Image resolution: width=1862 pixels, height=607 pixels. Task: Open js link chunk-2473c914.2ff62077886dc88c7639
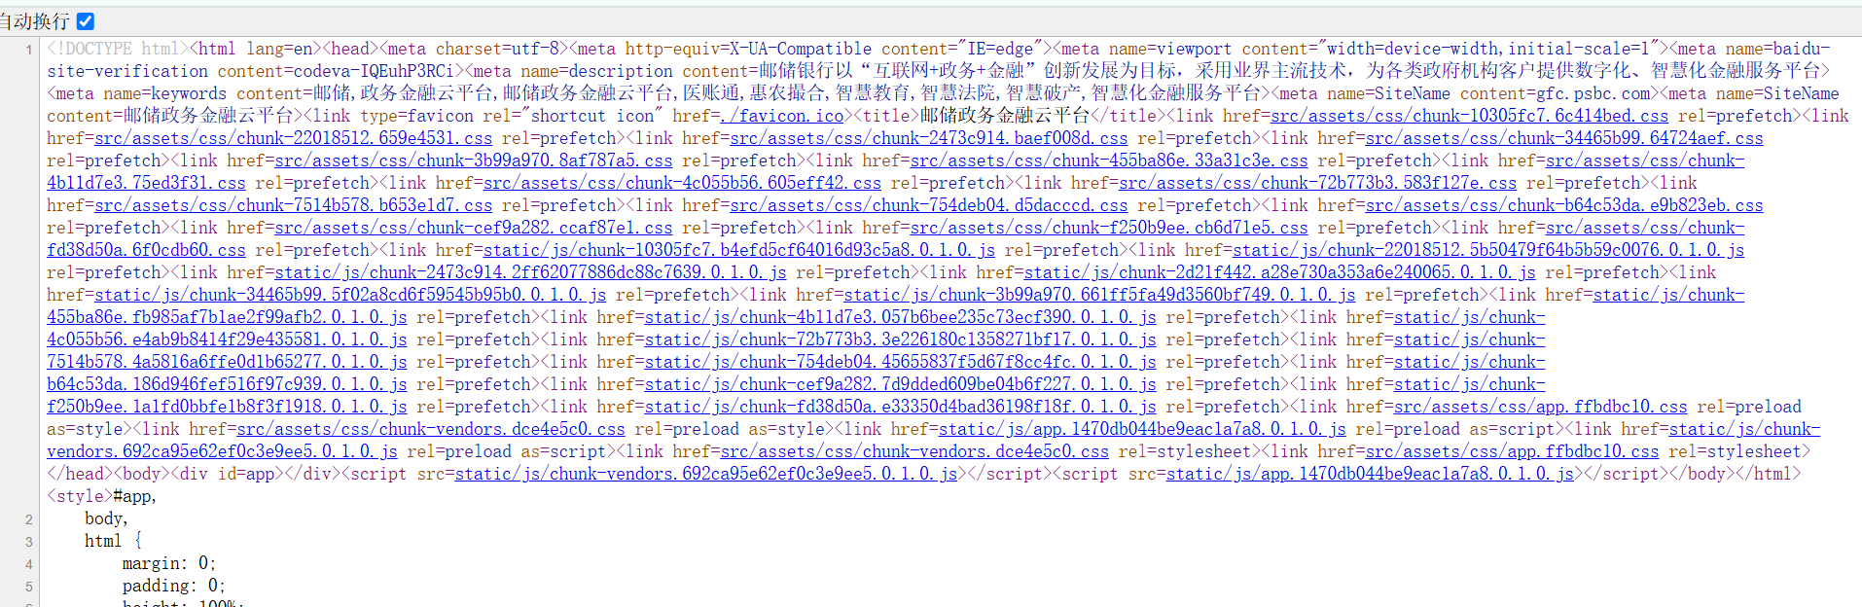pyautogui.click(x=530, y=272)
